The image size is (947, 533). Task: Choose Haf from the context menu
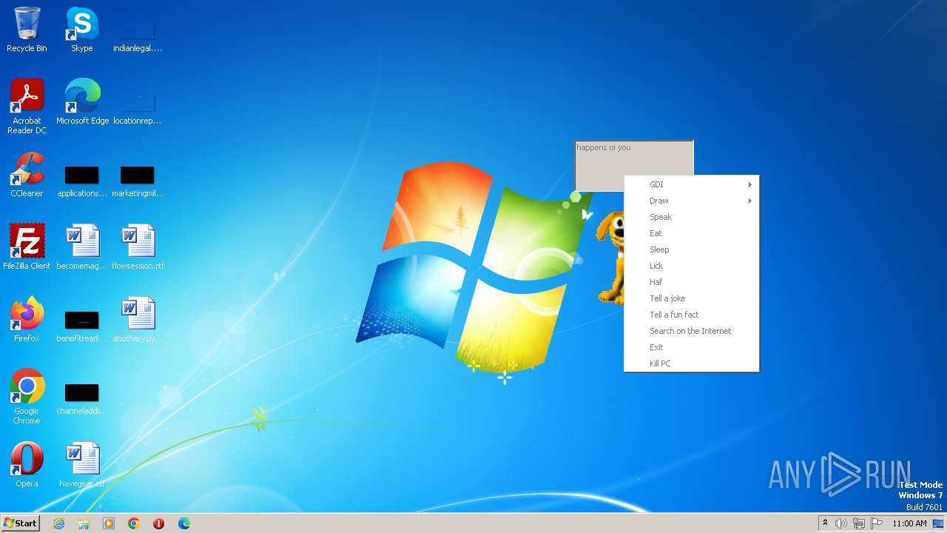click(692, 282)
